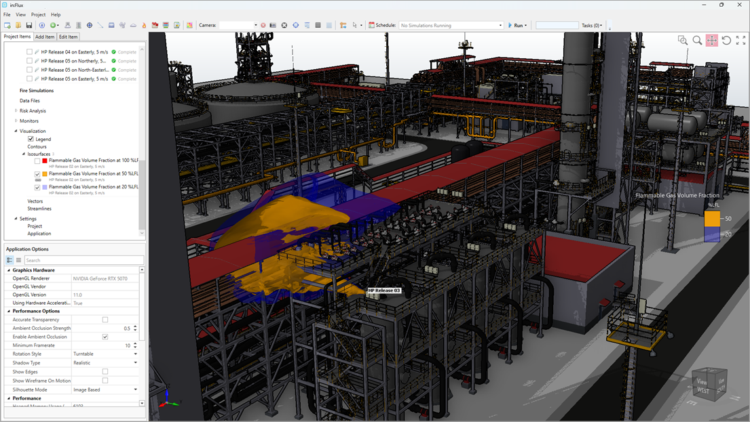This screenshot has height=422, width=750.
Task: Click the fullscreen expand icon in viewport
Action: pos(741,41)
